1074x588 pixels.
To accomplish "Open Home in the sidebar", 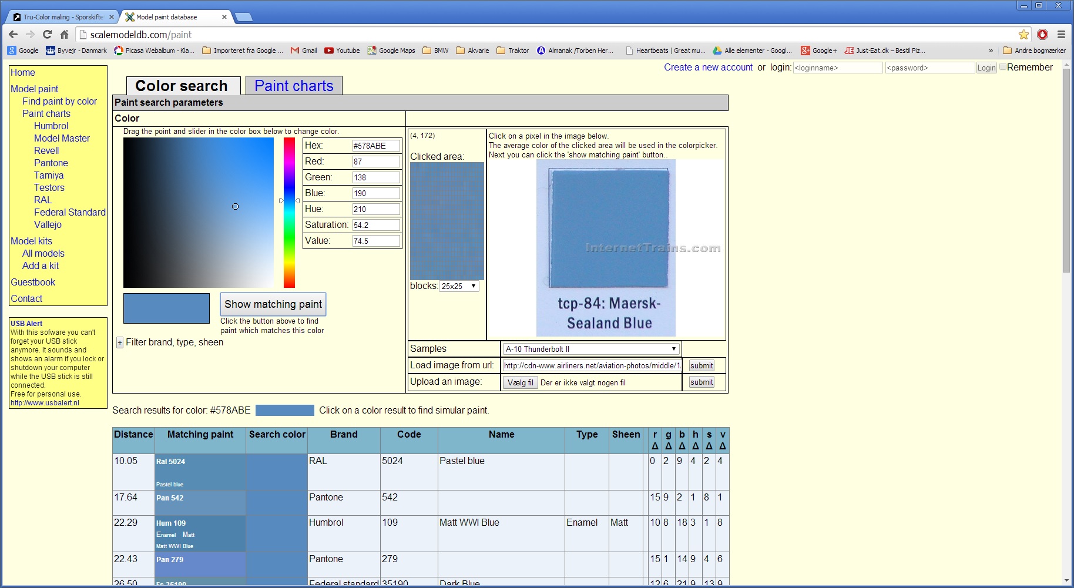I will (x=23, y=72).
